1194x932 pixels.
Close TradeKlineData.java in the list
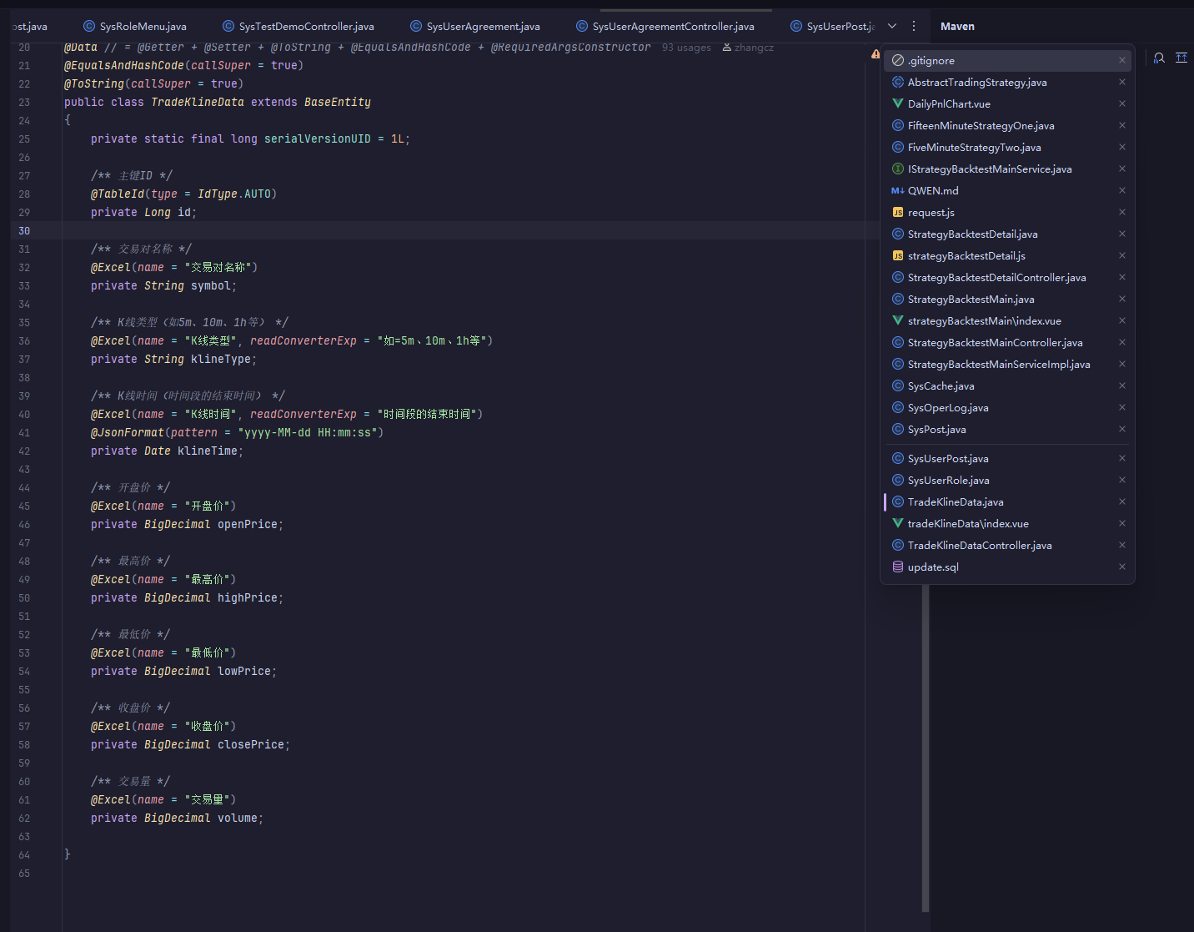(1122, 502)
